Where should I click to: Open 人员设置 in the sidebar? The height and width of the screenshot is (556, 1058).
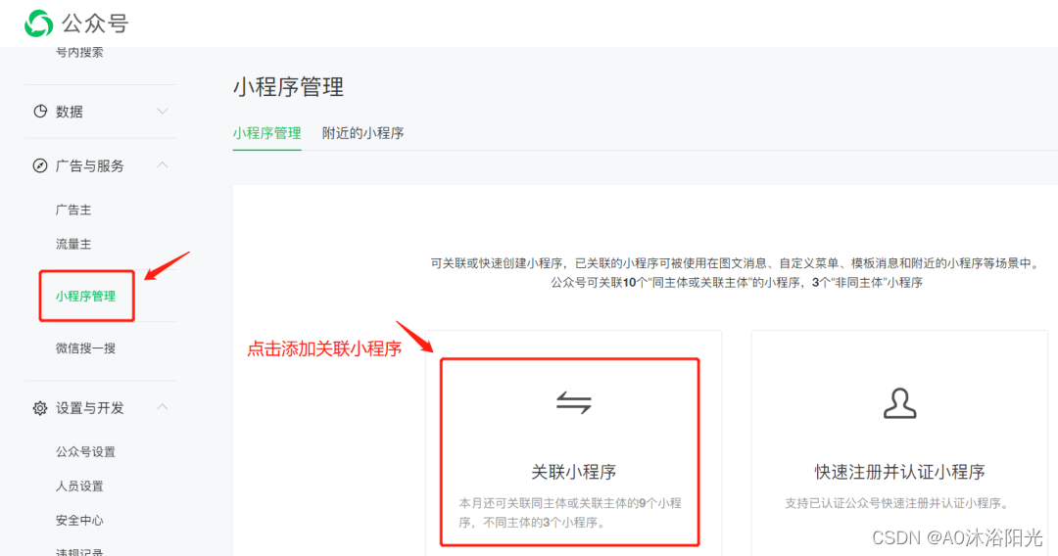[x=79, y=486]
